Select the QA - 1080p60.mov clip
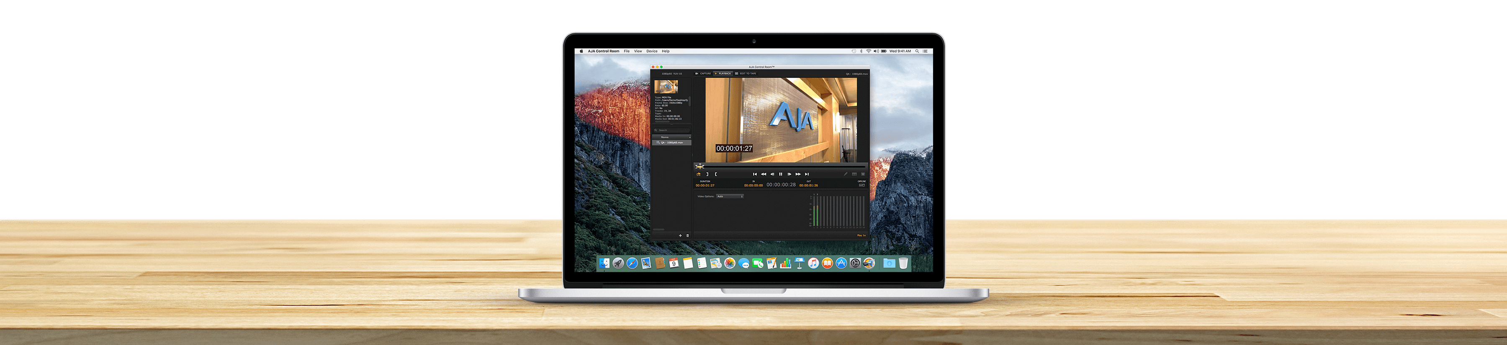Image resolution: width=1507 pixels, height=345 pixels. coord(671,143)
